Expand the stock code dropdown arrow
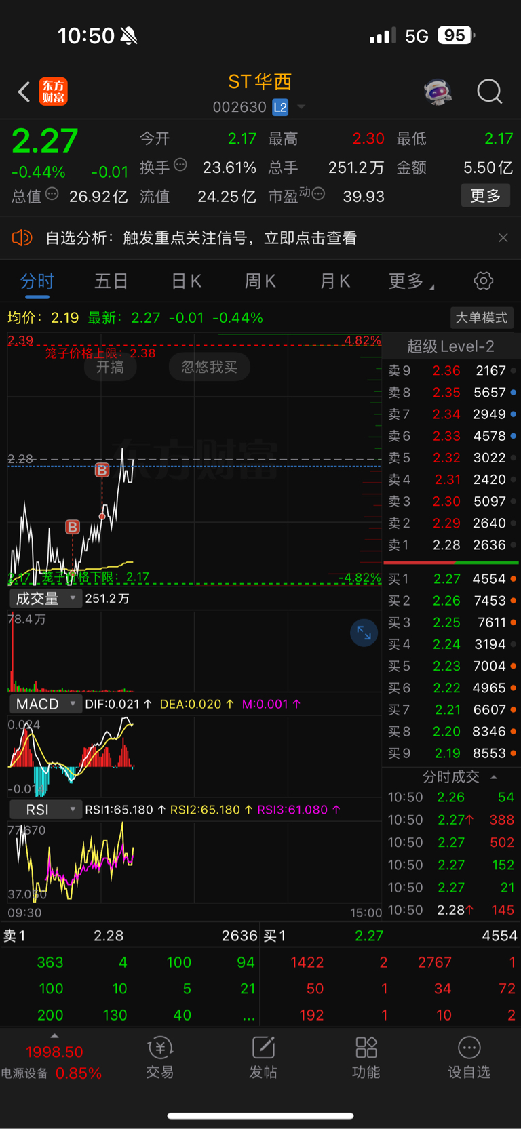The width and height of the screenshot is (521, 1129). 301,107
